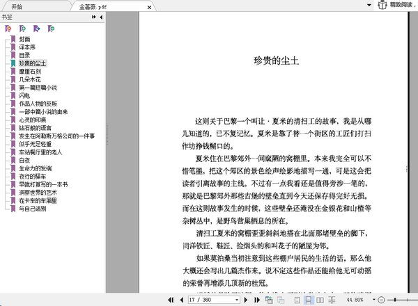Click the bookmark with arrow icon

coord(37,29)
